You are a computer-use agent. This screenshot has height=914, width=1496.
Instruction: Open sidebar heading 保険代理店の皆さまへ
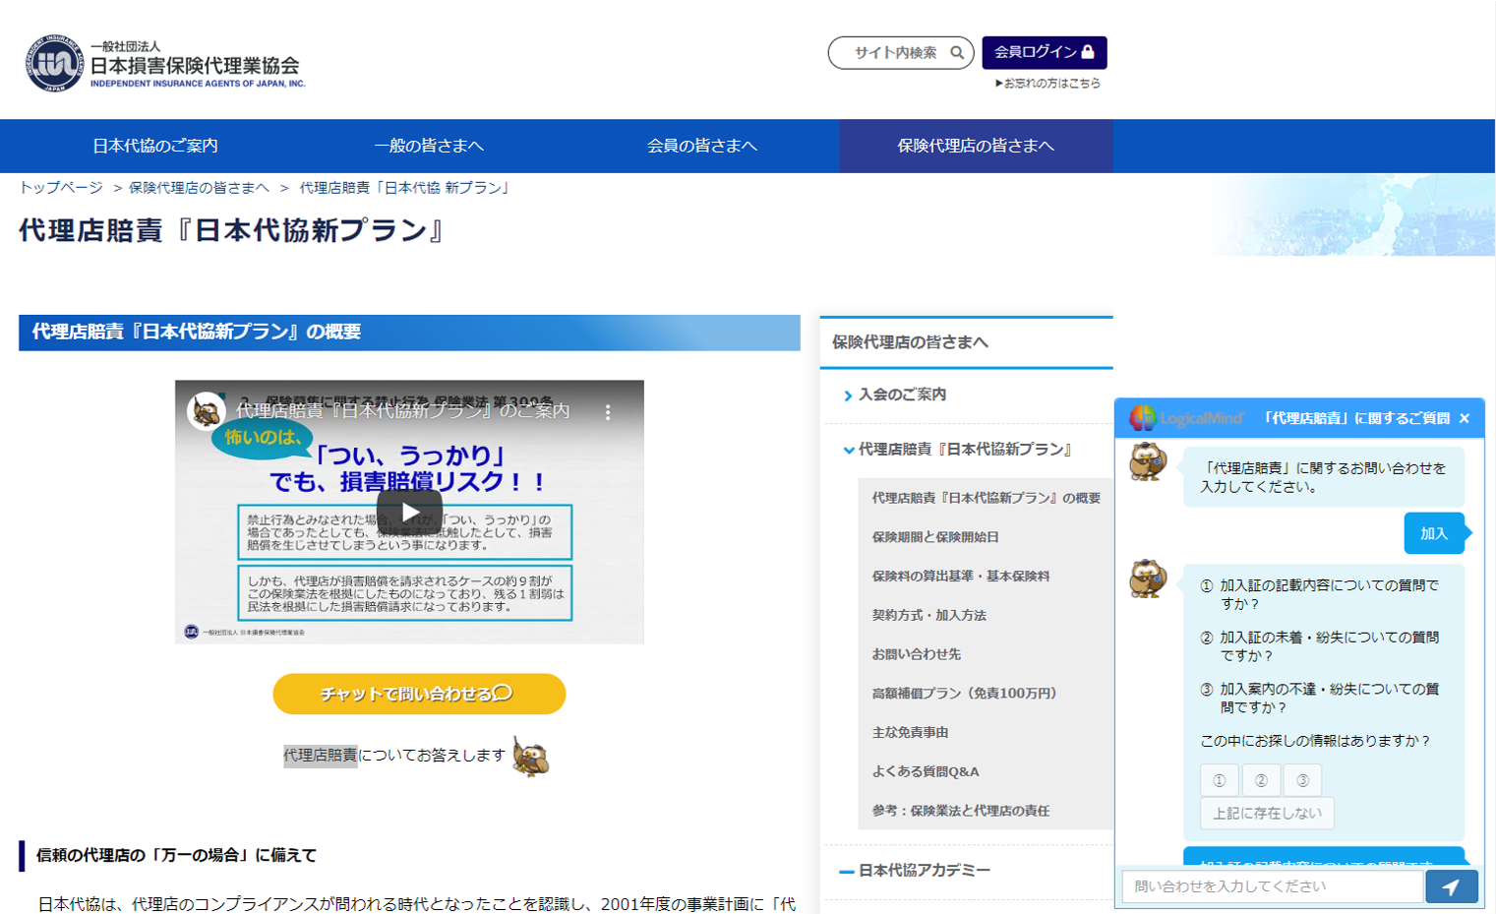911,342
